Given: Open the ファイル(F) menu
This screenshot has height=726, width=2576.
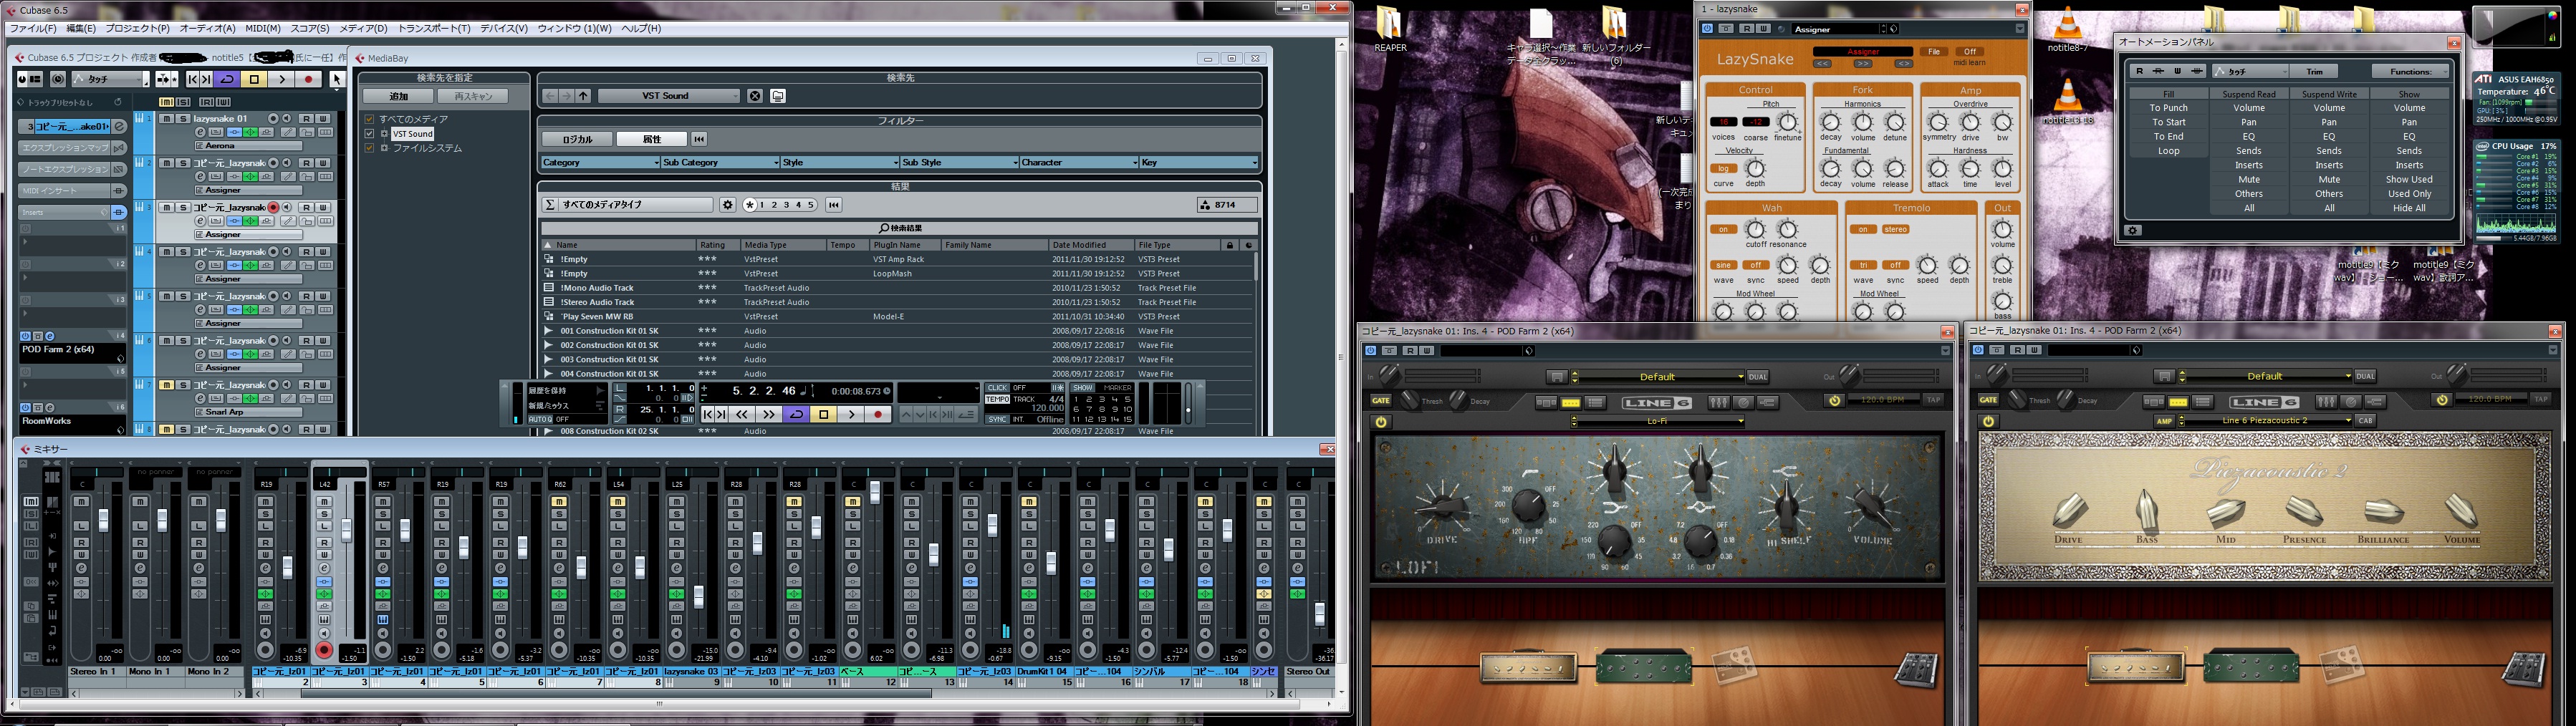Looking at the screenshot, I should click(x=33, y=29).
